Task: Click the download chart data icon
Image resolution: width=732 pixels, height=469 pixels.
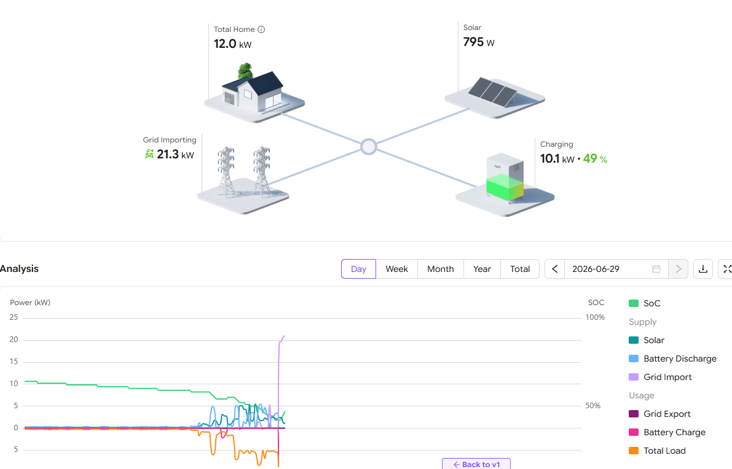Action: tap(703, 269)
